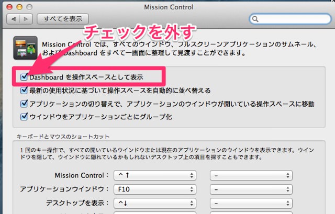The image size is (335, 214).
Task: Toggle 最新の使用状況に基づいて操作スペースを自動的に並べ替える checkbox
Action: [x=24, y=91]
